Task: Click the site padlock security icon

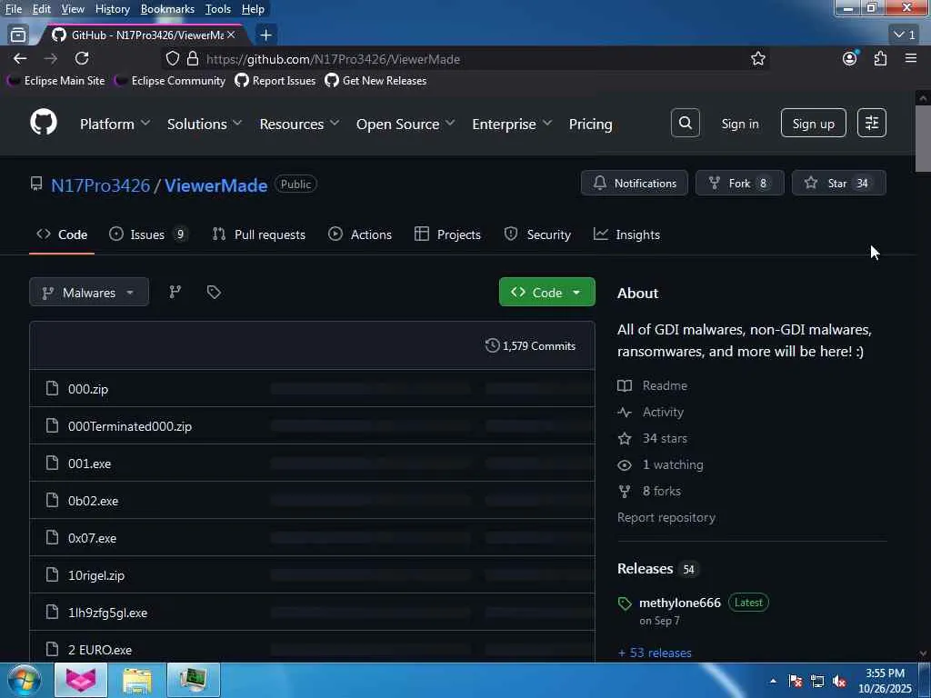Action: [x=193, y=58]
